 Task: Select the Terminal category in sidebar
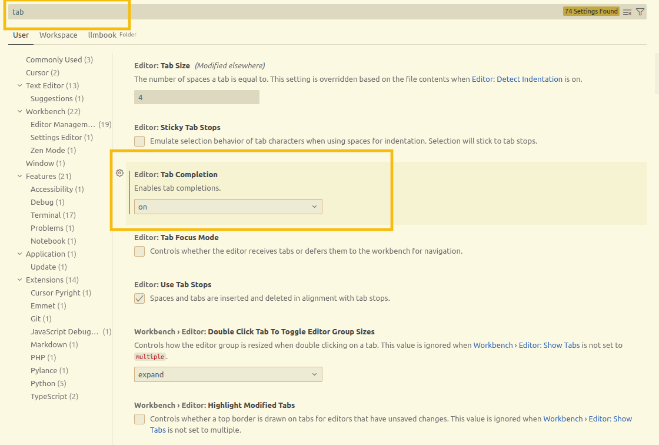[x=47, y=215]
